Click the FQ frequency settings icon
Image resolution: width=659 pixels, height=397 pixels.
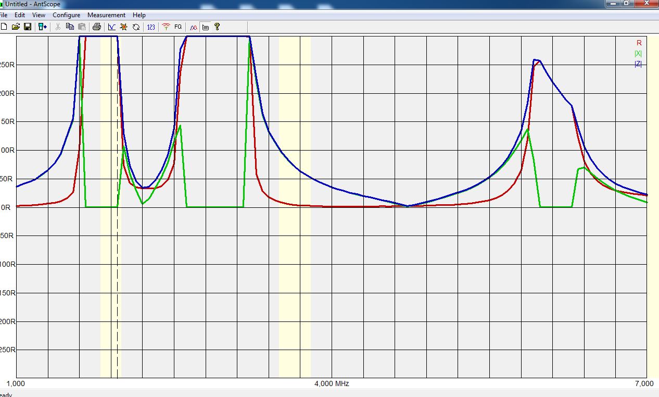point(178,27)
